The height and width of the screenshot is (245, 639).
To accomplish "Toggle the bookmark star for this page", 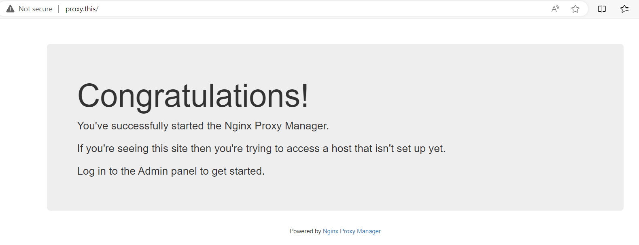I will (x=575, y=8).
